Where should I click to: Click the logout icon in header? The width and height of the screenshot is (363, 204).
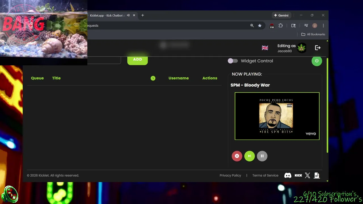[x=318, y=48]
